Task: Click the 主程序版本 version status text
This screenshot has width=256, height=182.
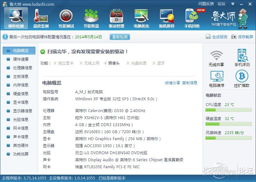Action: tap(24, 178)
